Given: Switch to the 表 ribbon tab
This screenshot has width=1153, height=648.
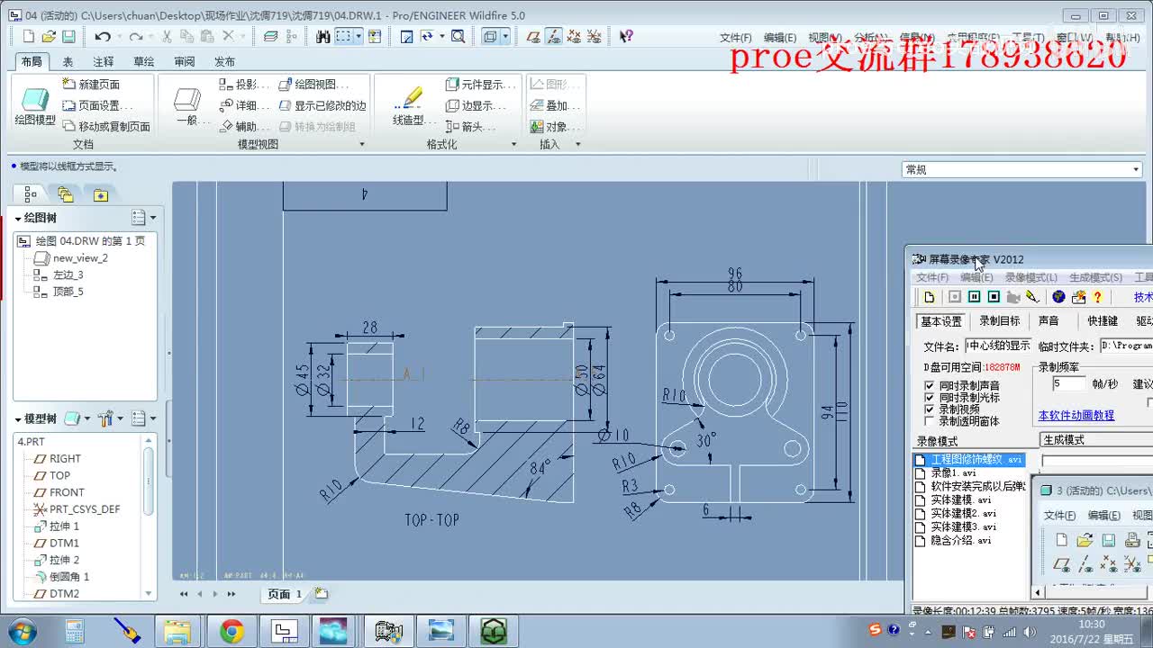Looking at the screenshot, I should (68, 61).
